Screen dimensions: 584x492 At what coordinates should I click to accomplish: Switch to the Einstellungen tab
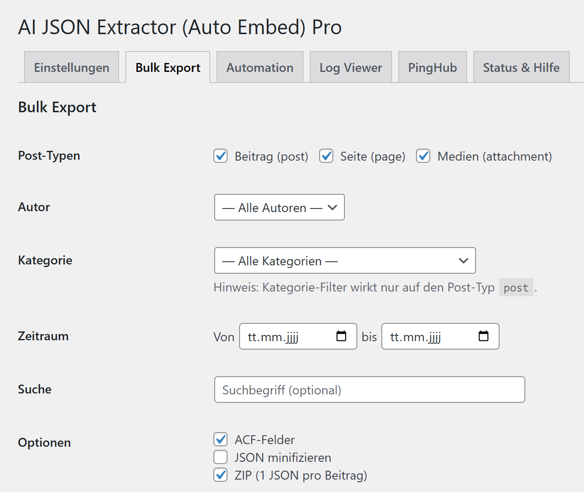pyautogui.click(x=72, y=67)
